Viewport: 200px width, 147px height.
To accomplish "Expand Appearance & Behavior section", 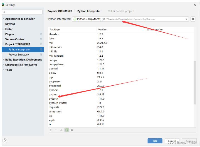I will [3, 19].
